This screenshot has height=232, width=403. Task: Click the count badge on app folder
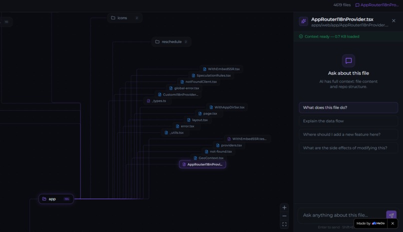66,199
